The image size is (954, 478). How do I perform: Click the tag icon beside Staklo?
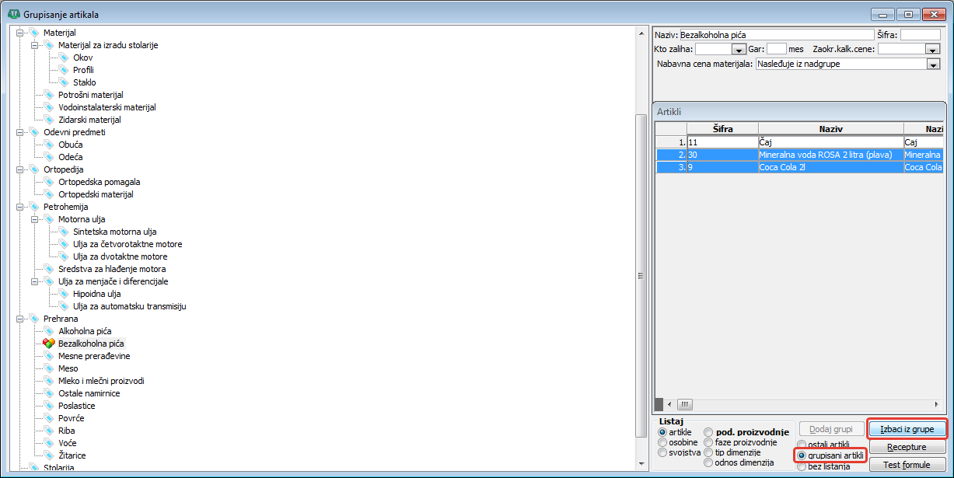(63, 82)
